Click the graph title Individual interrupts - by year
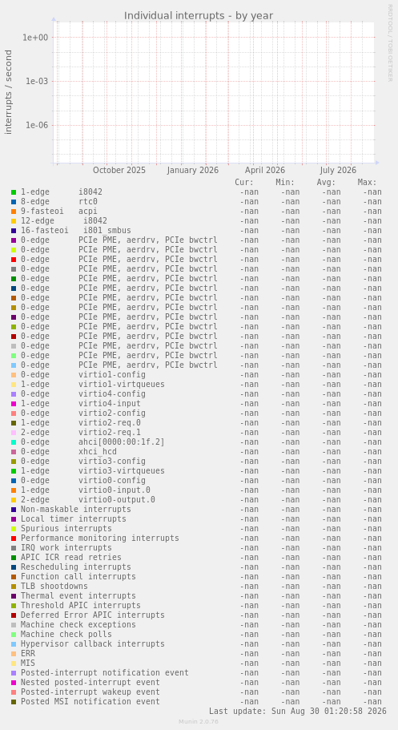The width and height of the screenshot is (398, 730). [199, 16]
